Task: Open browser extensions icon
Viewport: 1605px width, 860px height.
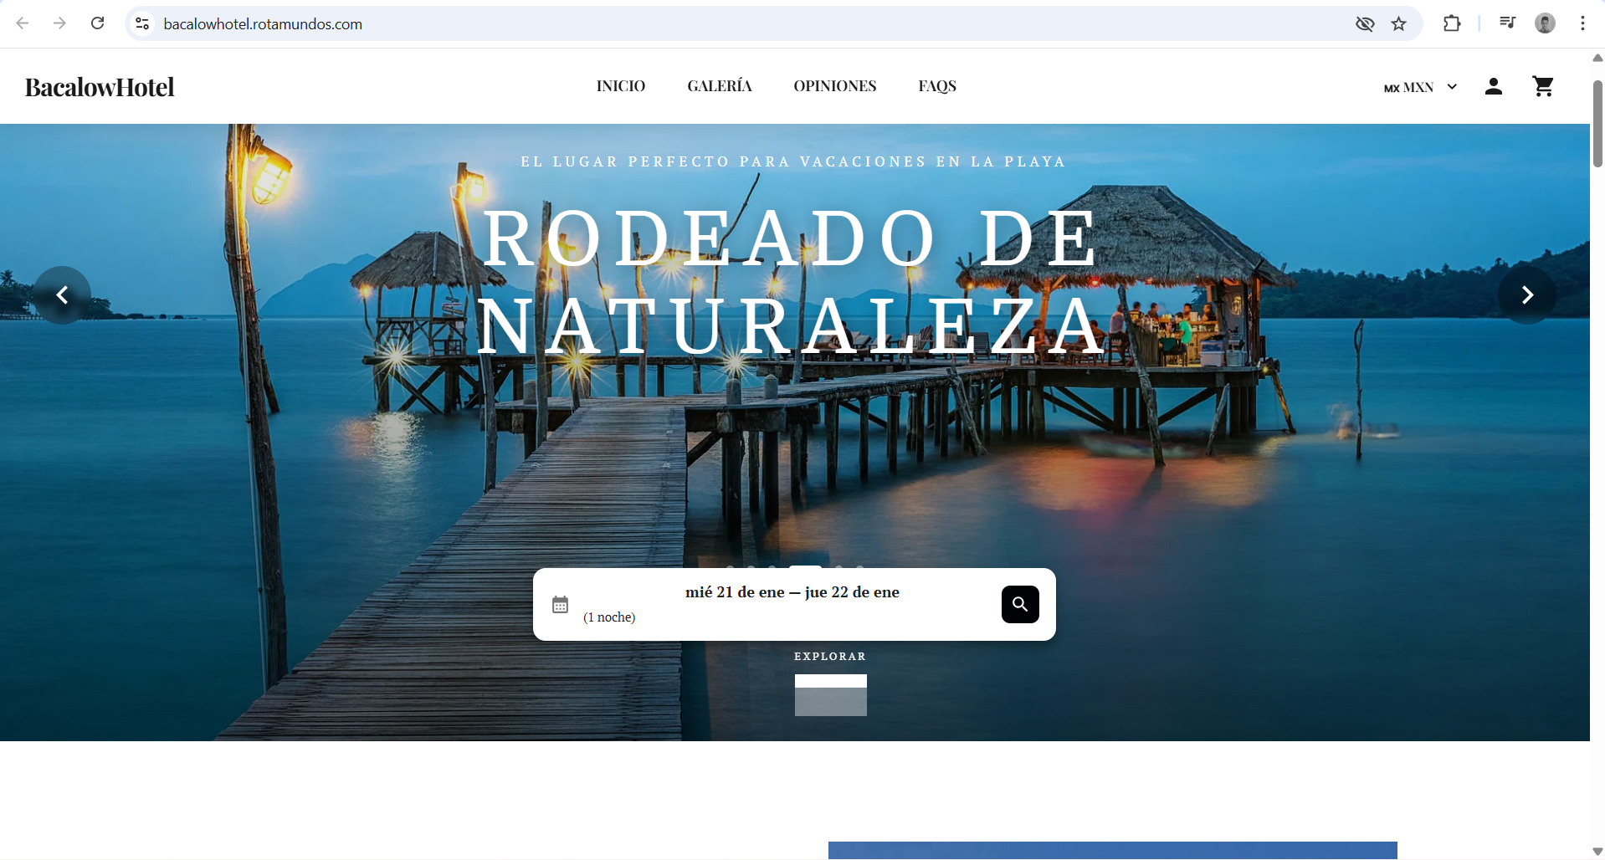Action: pyautogui.click(x=1452, y=23)
